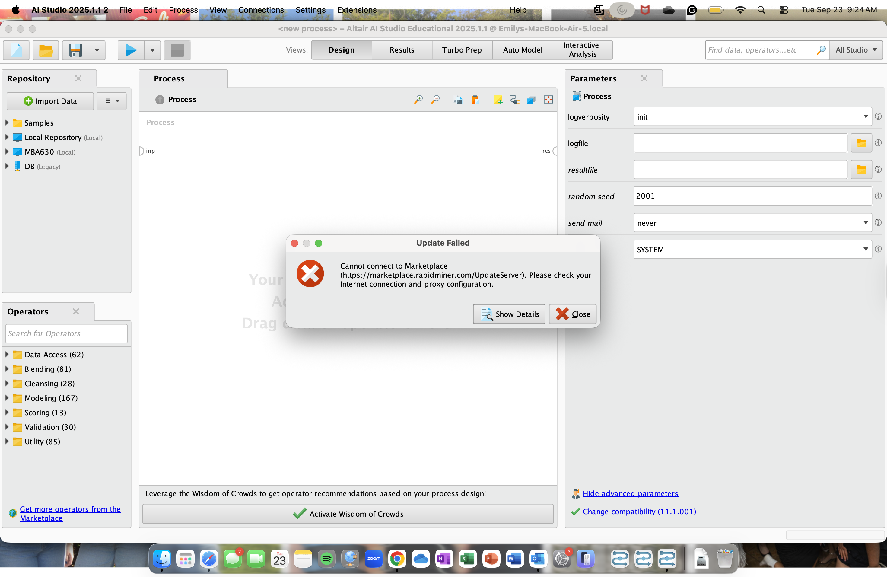
Task: Switch to the Turbo Prep view
Action: point(462,50)
